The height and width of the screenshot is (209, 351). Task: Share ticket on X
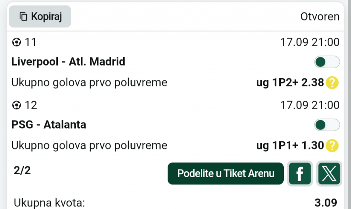[329, 174]
